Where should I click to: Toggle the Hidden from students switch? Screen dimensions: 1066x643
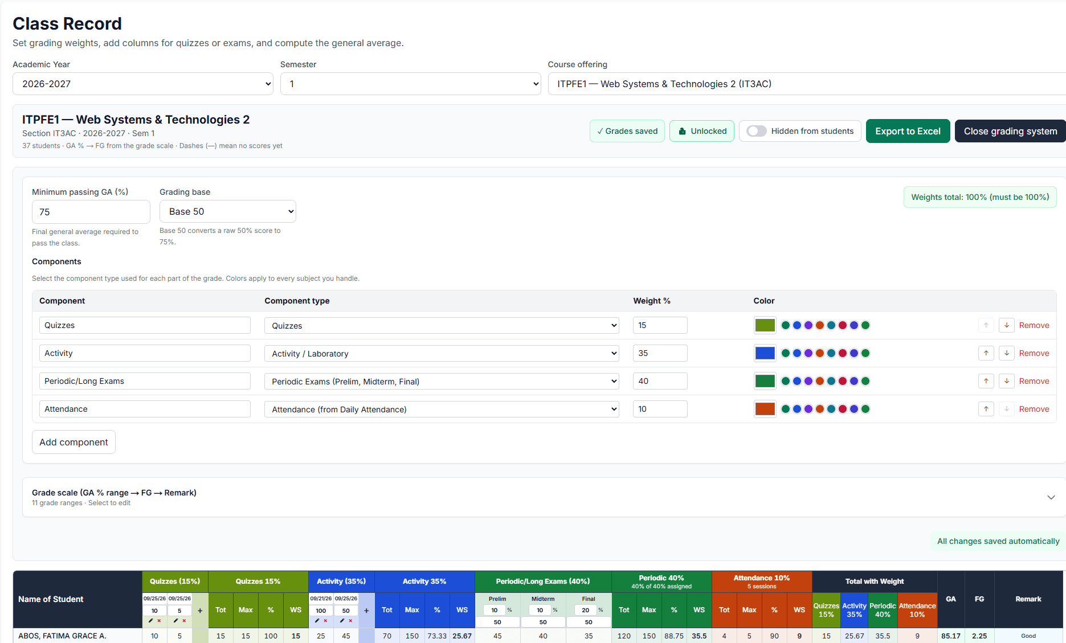(x=757, y=131)
